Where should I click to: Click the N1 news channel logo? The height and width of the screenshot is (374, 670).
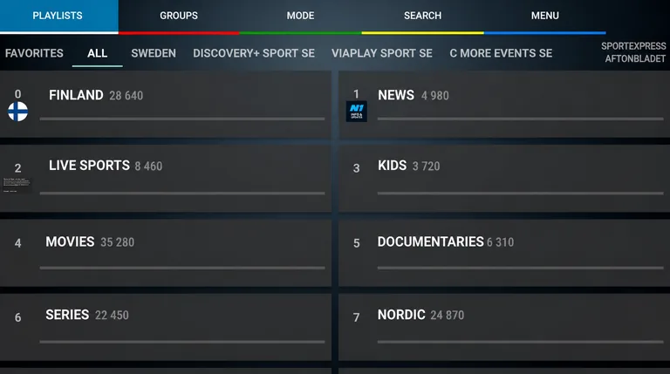(x=356, y=112)
